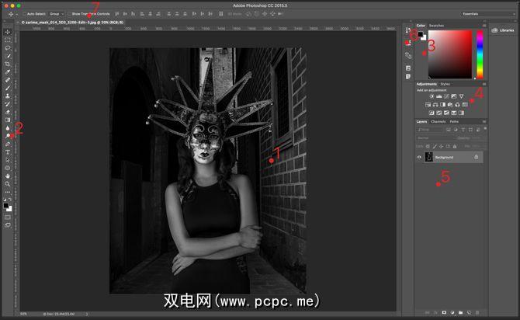Select the Zoom tool
520x320 pixels.
pyautogui.click(x=8, y=184)
